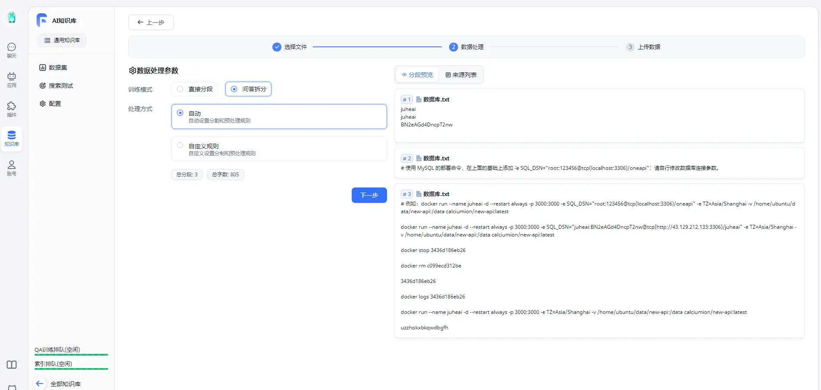
Task: Click the 通用知识库 tag
Action: click(62, 40)
